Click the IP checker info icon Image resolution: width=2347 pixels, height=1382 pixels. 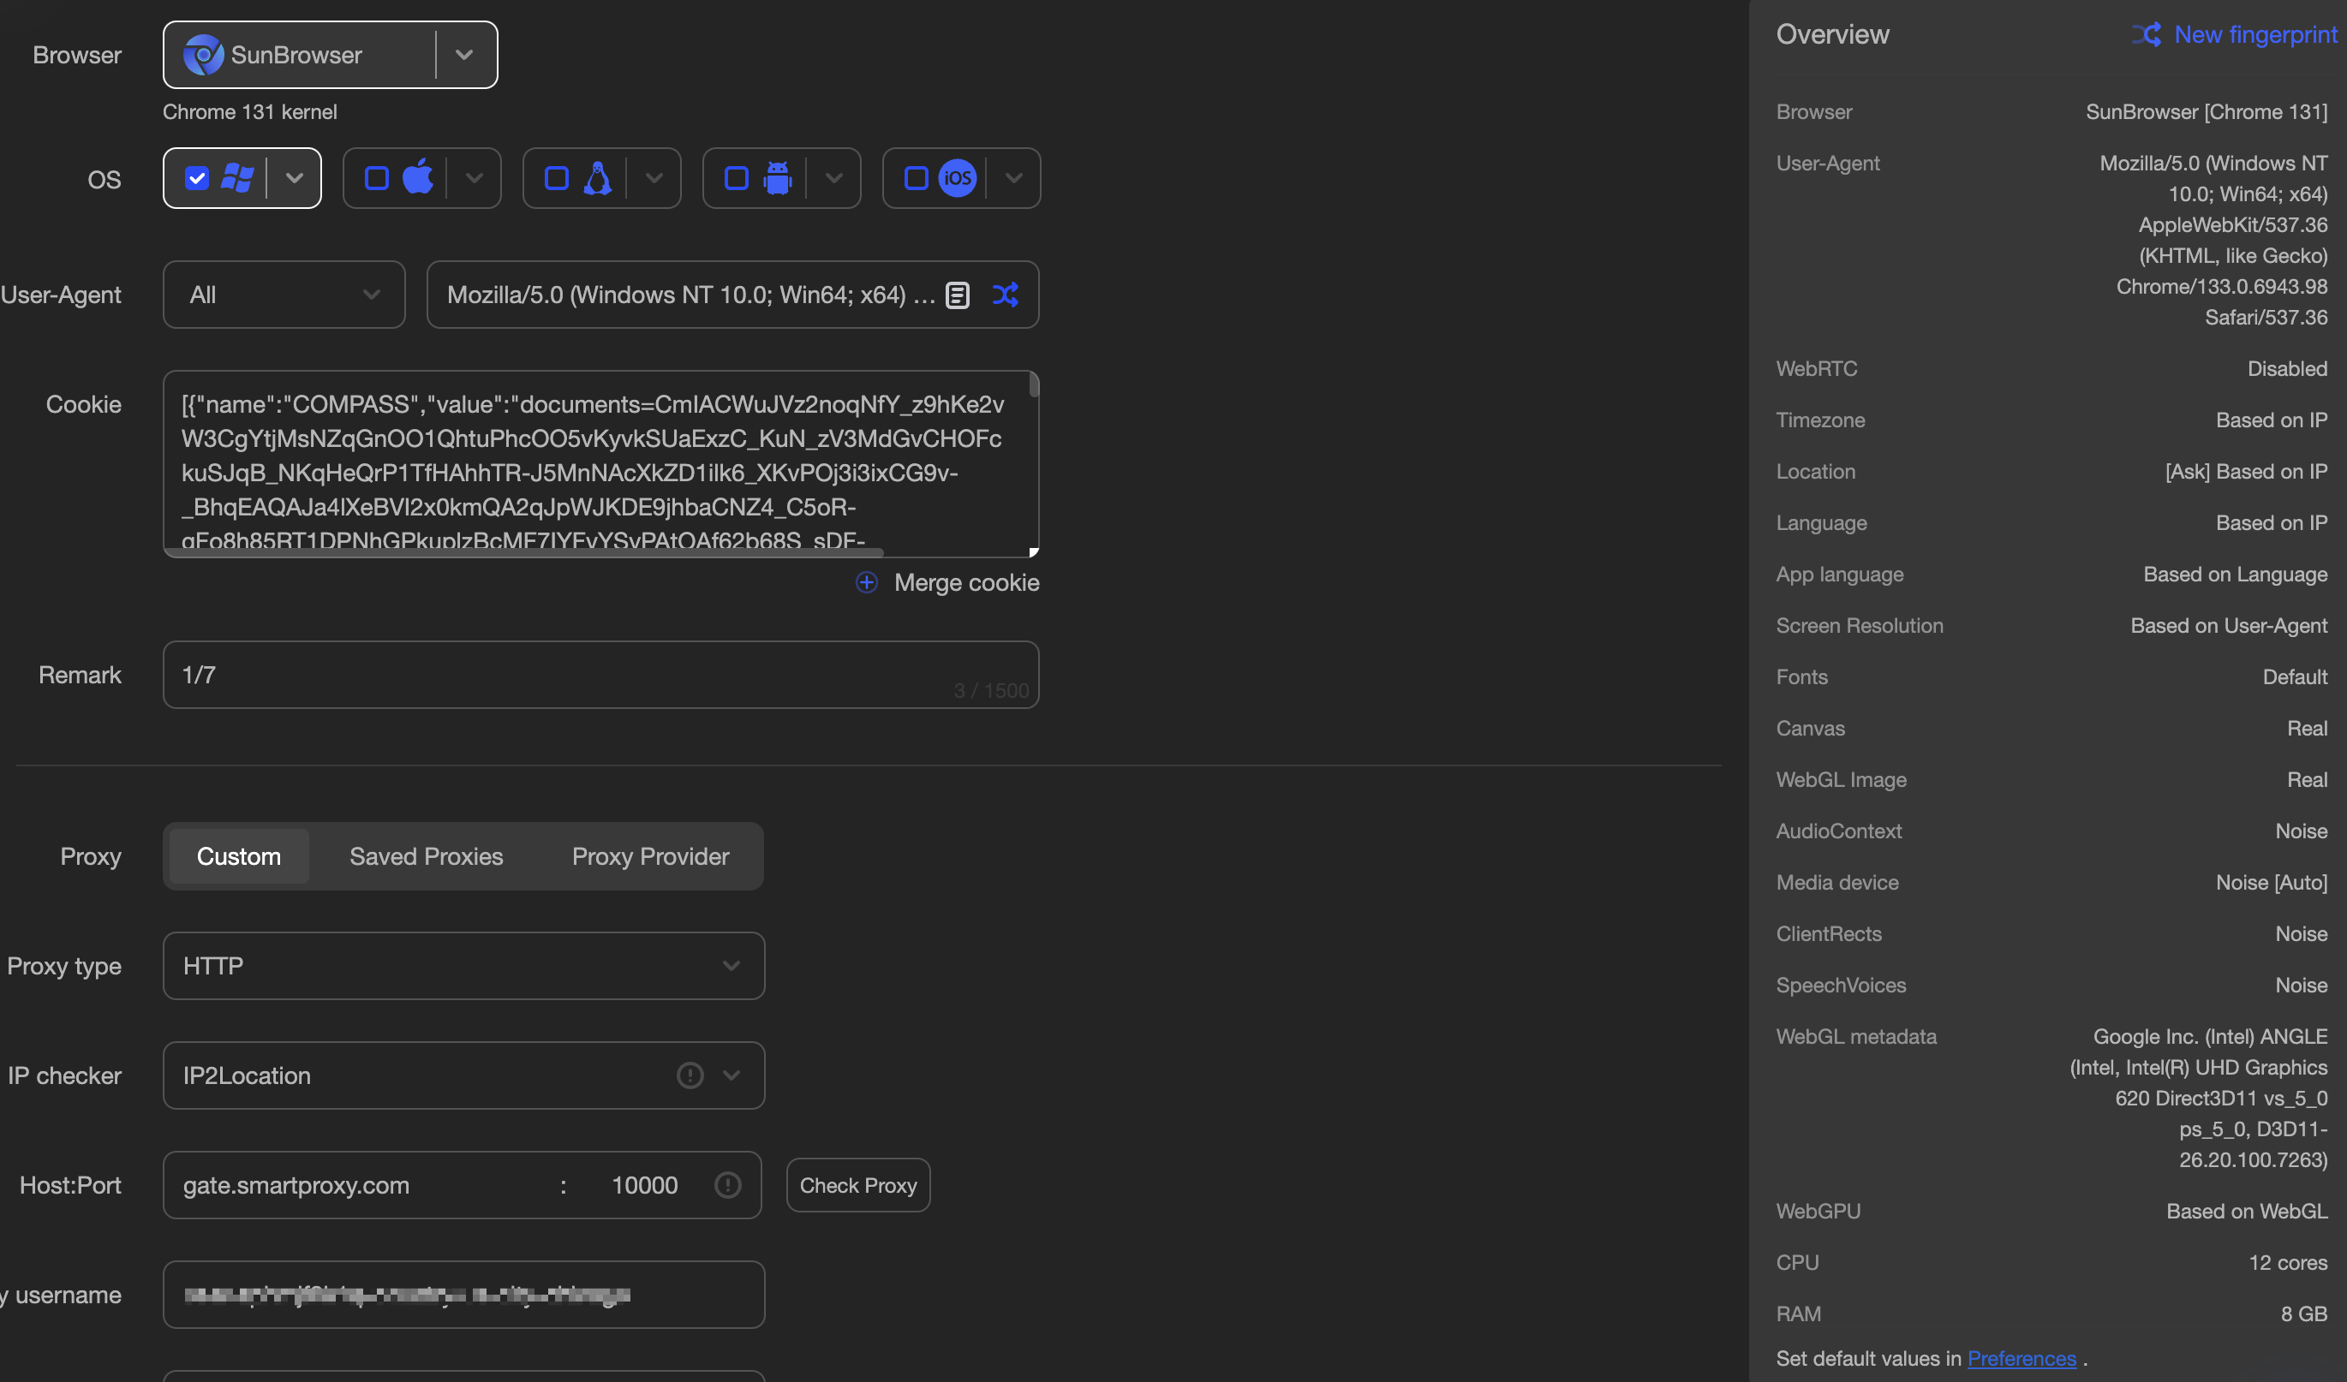tap(690, 1075)
